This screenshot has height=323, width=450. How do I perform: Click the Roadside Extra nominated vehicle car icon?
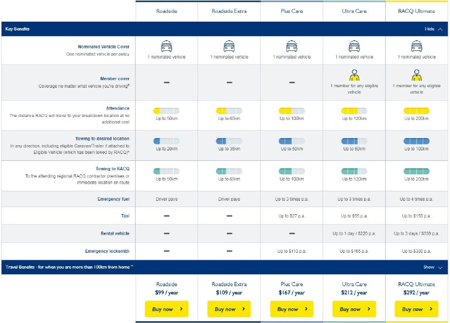(229, 46)
